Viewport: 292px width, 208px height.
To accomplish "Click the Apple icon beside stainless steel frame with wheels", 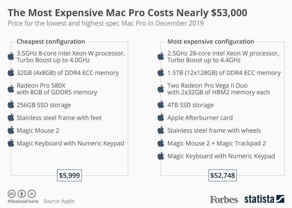I will tap(161, 130).
